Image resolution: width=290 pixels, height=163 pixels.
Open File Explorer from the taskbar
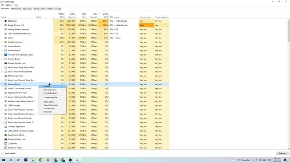click(x=33, y=160)
